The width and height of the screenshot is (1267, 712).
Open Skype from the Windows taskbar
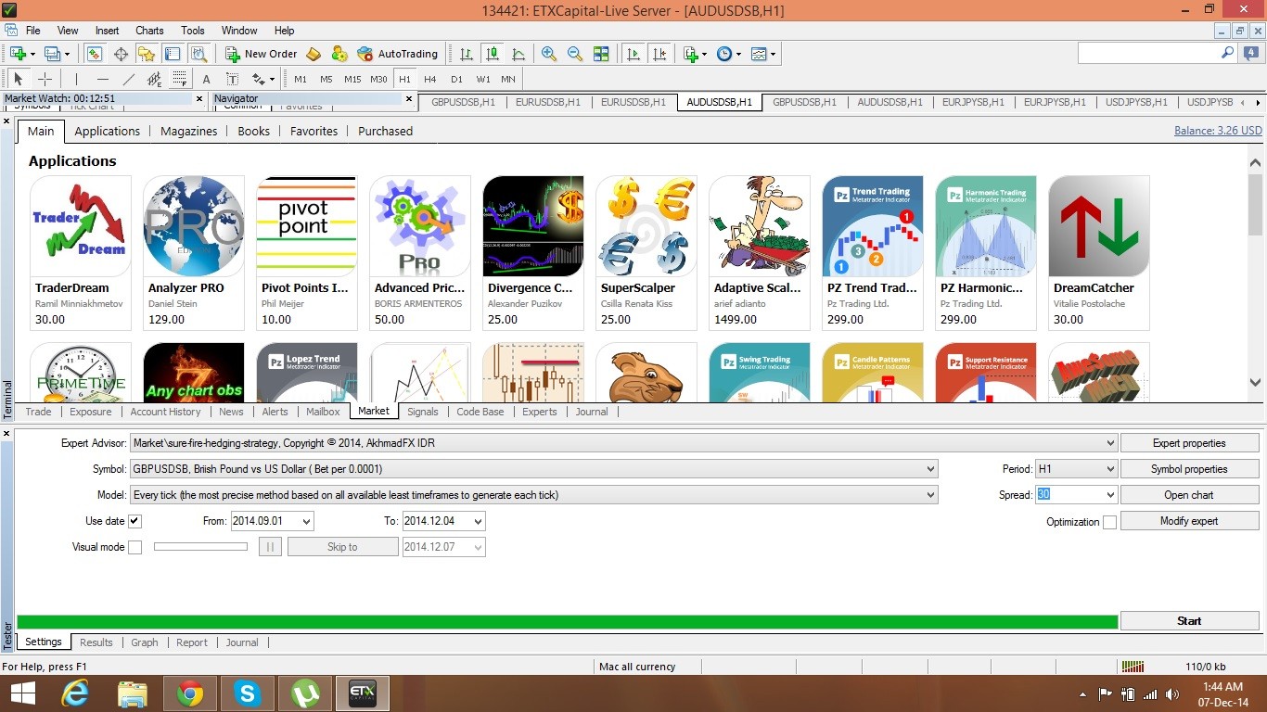click(248, 693)
